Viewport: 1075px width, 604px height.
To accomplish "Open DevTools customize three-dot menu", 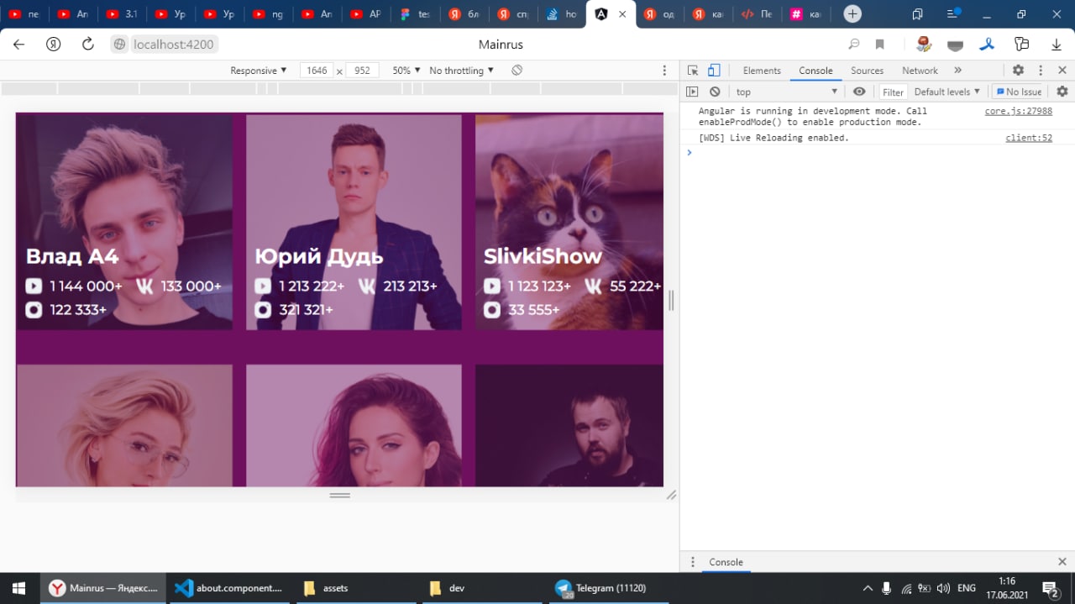I will coord(1041,71).
